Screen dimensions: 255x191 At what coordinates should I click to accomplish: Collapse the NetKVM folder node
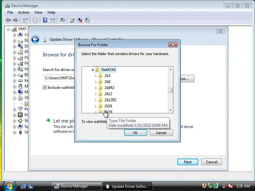[92, 70]
